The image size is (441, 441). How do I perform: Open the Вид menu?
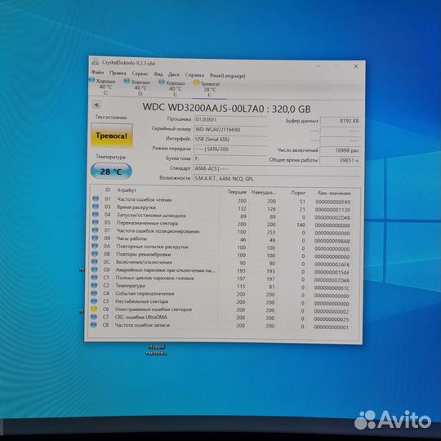point(158,74)
